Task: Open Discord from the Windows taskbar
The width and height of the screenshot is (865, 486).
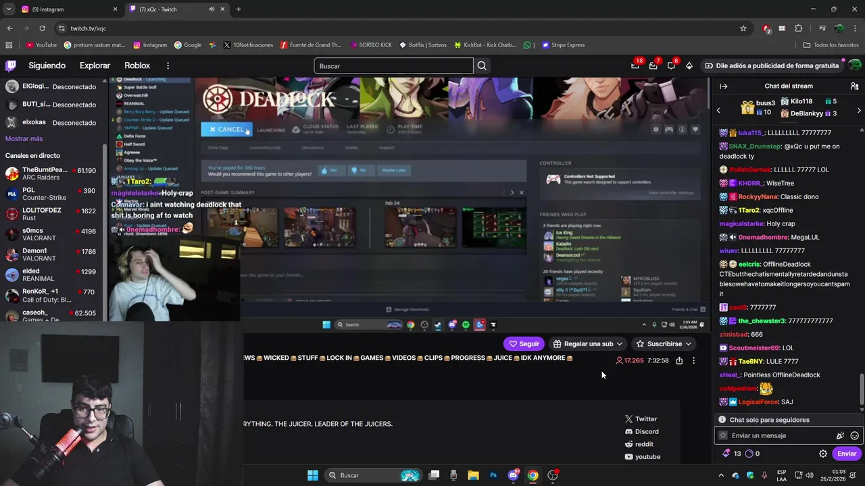Action: 513,475
